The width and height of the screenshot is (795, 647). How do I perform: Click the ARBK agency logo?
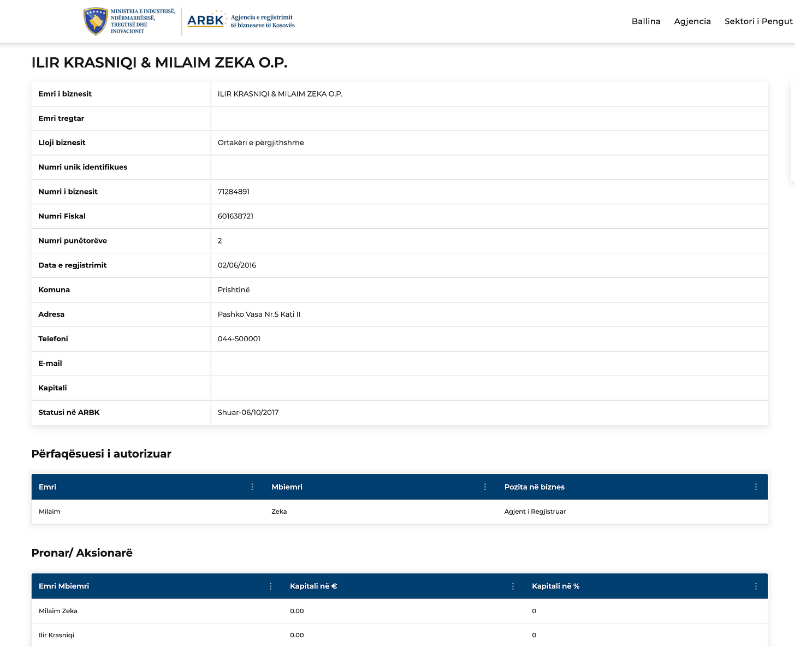click(241, 21)
